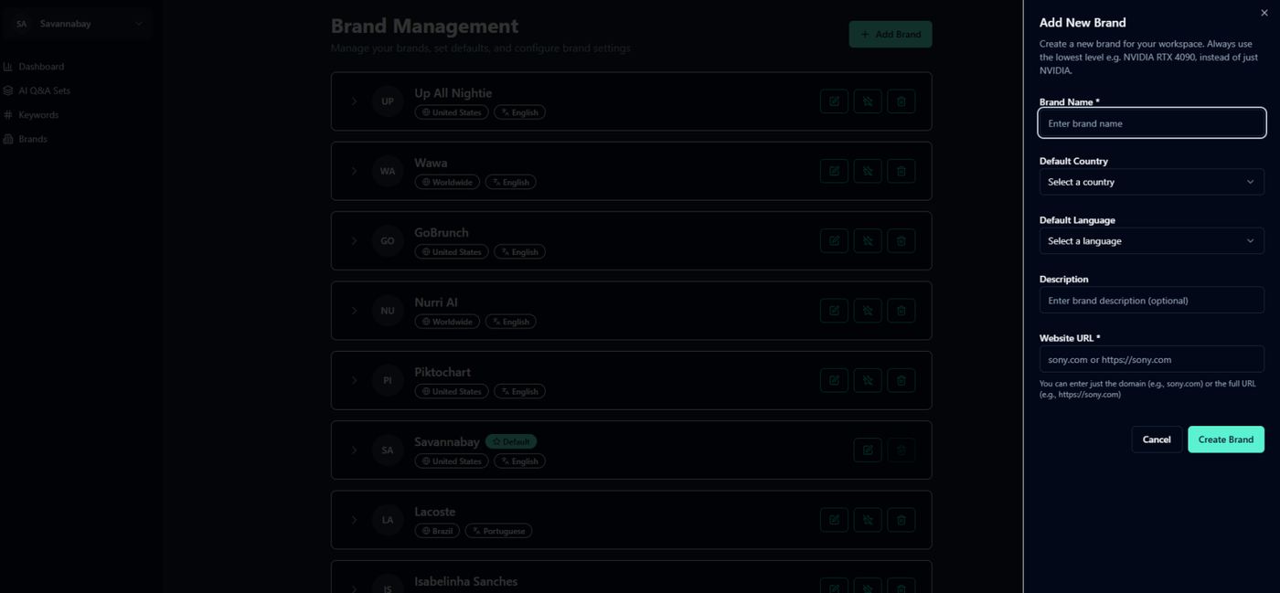Viewport: 1280px width, 593px height.
Task: Click the Add Brand button
Action: pyautogui.click(x=891, y=35)
